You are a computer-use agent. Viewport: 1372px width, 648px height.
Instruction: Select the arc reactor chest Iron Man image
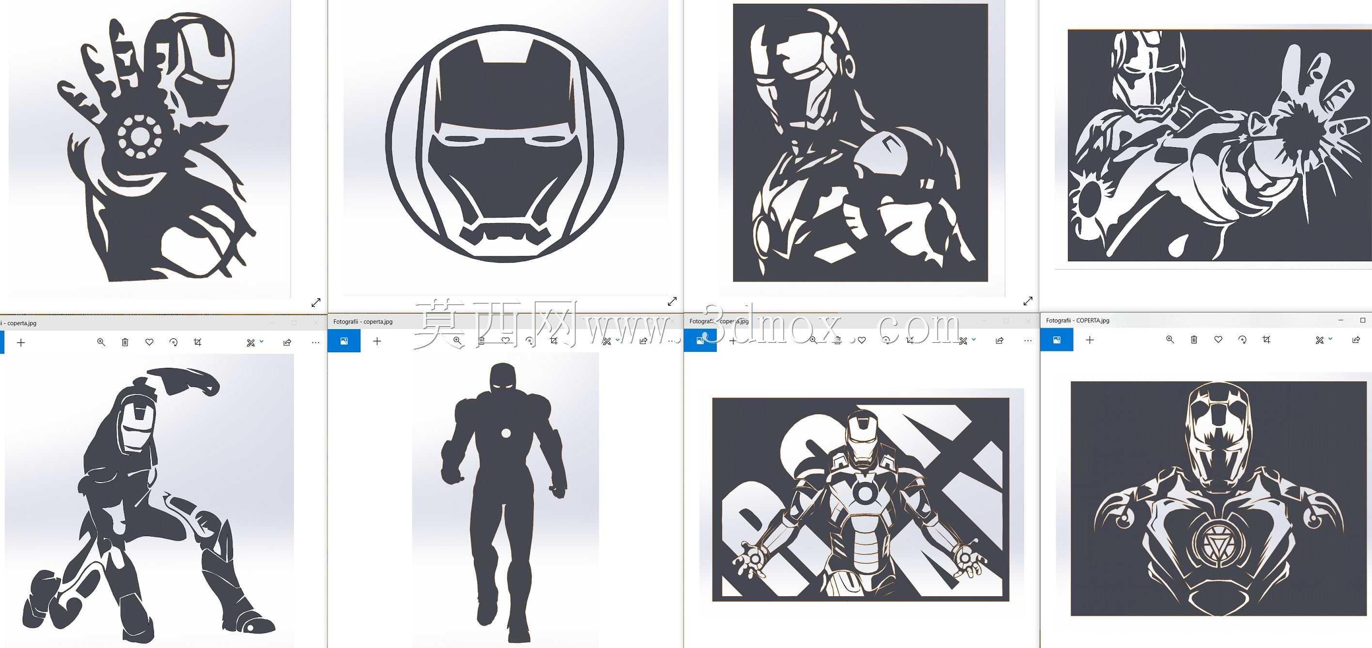point(1218,498)
